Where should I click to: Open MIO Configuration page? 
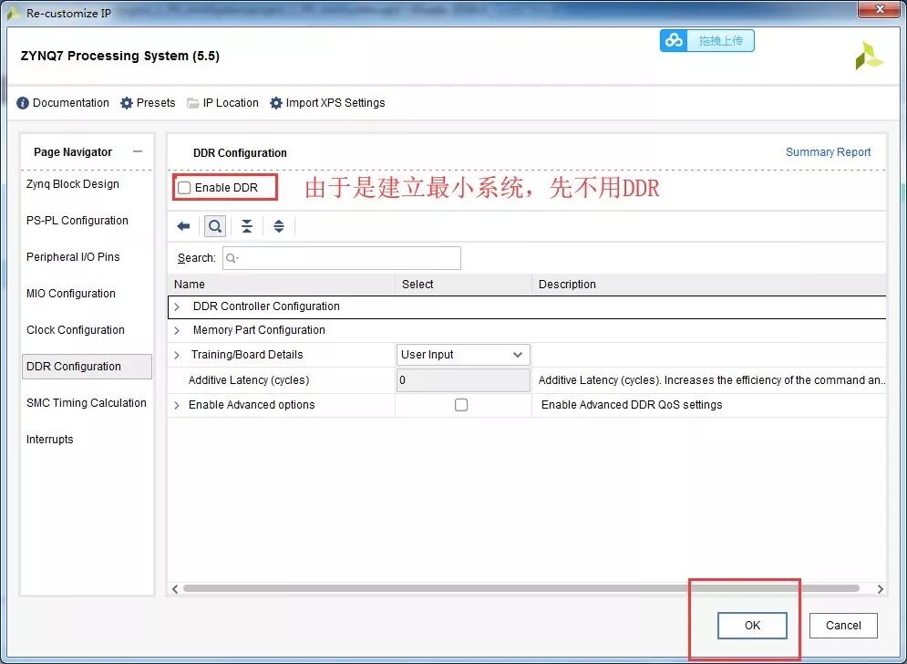[70, 294]
